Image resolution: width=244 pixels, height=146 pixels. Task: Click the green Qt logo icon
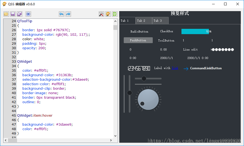point(115,14)
